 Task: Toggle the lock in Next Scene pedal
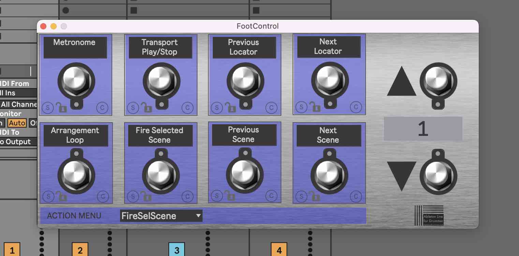click(315, 196)
